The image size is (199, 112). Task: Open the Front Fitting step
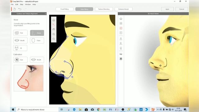64,9
